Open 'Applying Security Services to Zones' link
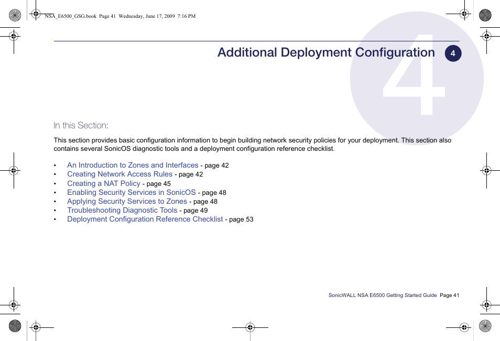The height and width of the screenshot is (341, 500). [x=127, y=202]
